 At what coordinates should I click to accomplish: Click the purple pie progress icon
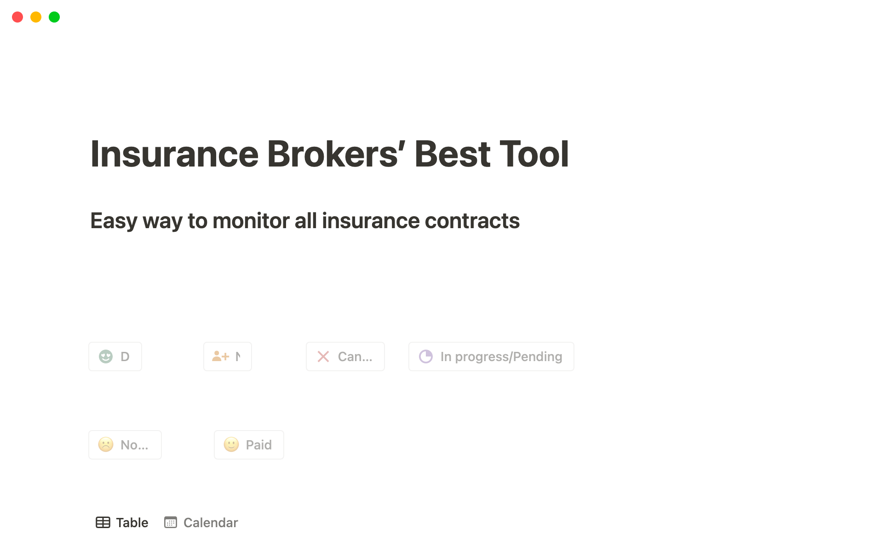pos(426,356)
